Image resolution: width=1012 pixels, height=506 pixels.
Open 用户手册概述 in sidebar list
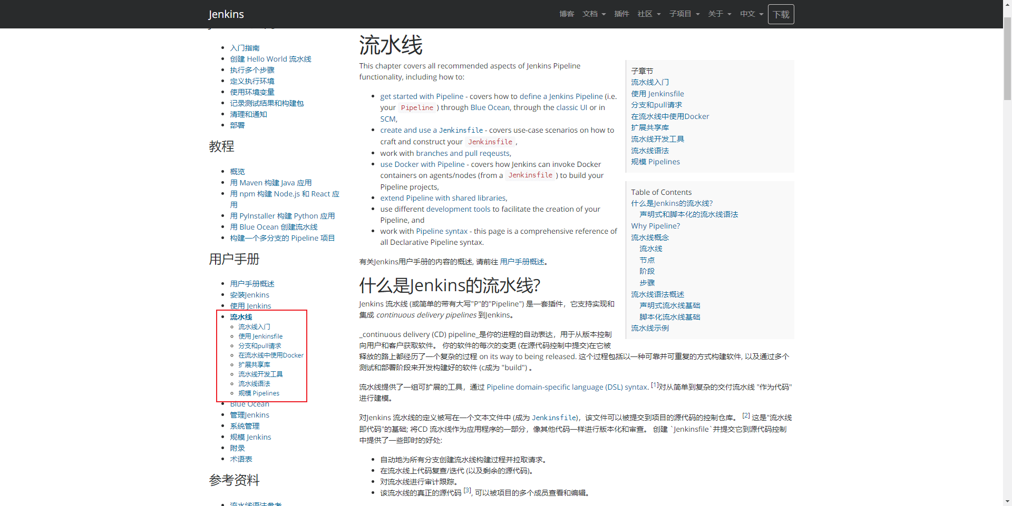coord(252,284)
